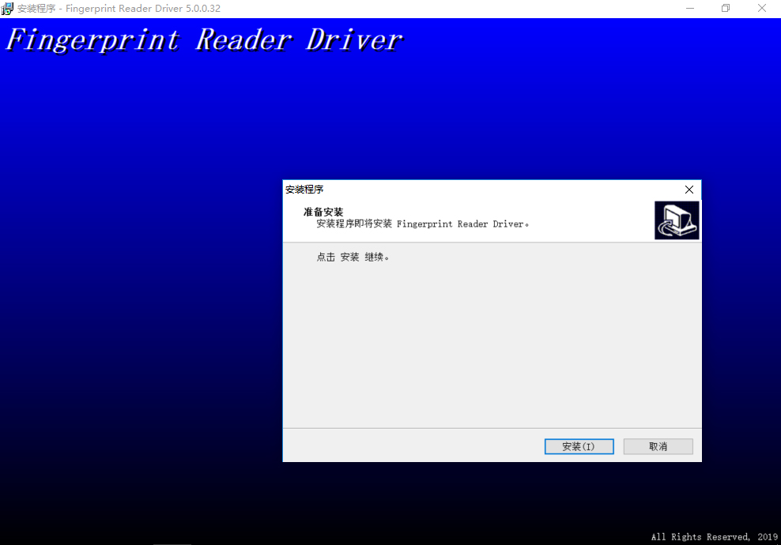Click the large italic Fingerprint Reader Driver banner

coord(204,40)
